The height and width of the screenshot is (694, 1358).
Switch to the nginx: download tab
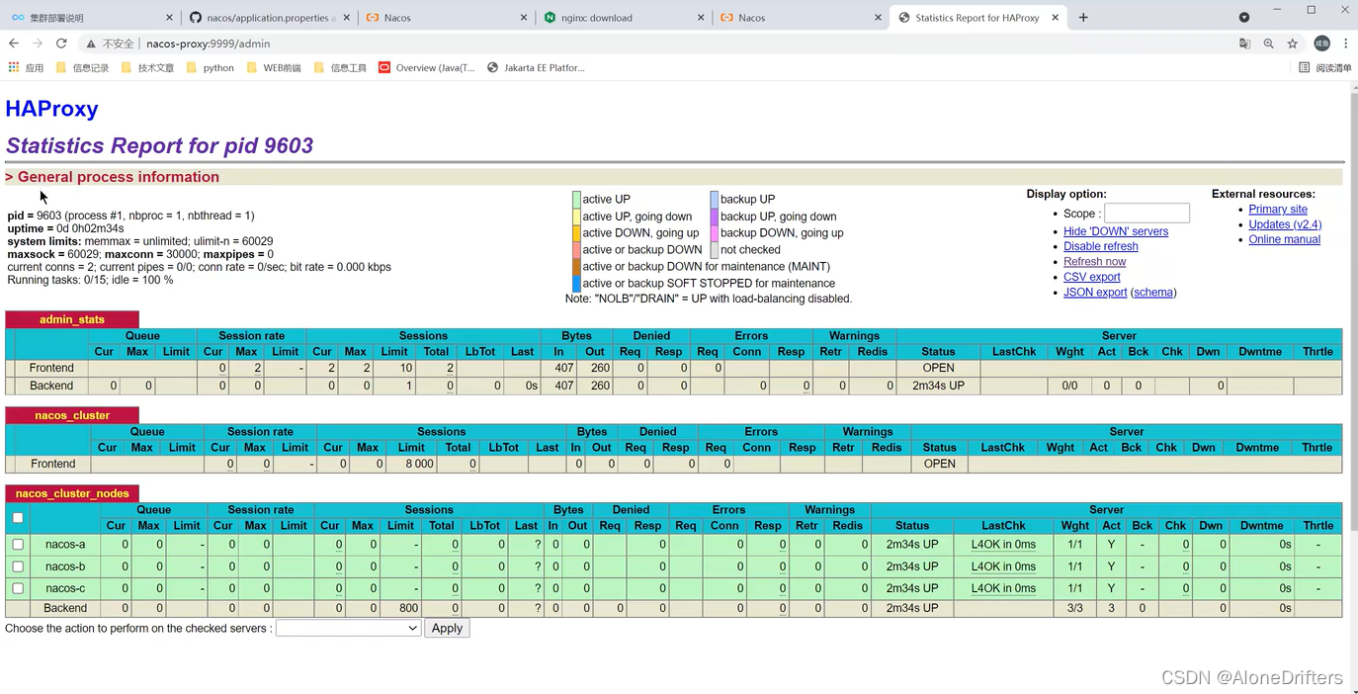click(x=623, y=18)
